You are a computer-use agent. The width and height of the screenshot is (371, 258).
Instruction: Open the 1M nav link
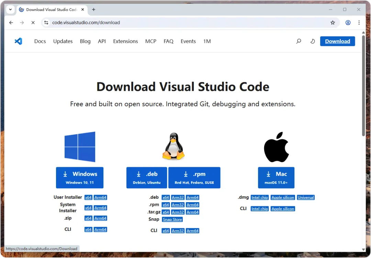[207, 41]
